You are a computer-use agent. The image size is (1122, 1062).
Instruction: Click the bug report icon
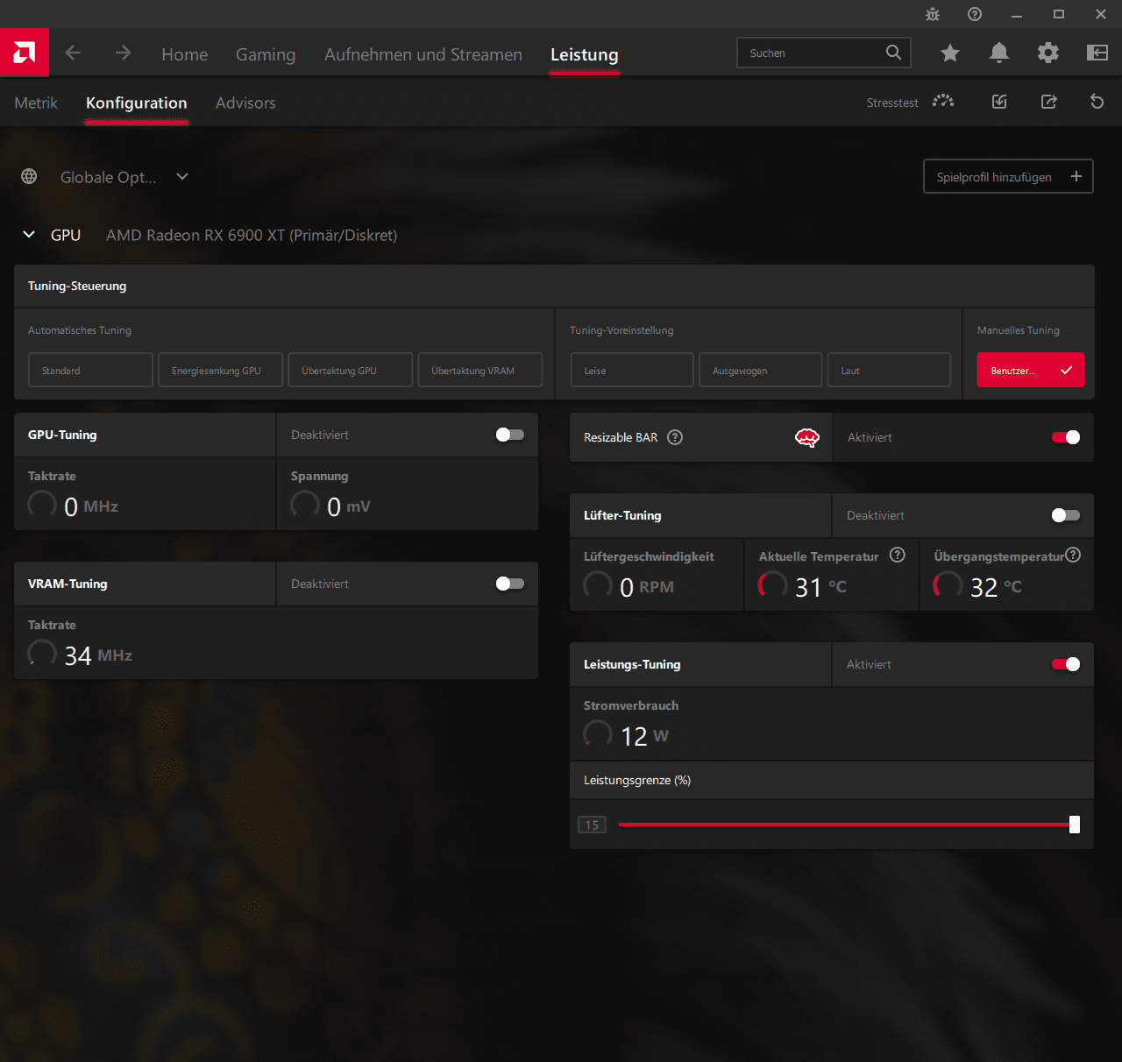pyautogui.click(x=933, y=14)
